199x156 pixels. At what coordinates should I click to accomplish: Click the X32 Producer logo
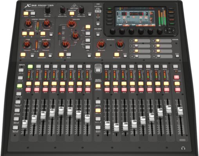[39, 6]
